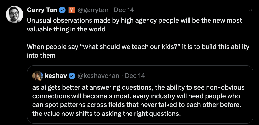The image size is (259, 125).
Task: Click the line "valuable thing in the world"
Action: [x=66, y=29]
